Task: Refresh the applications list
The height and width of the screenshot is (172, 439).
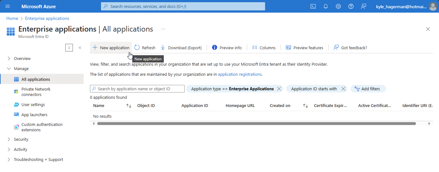Action: [x=145, y=48]
